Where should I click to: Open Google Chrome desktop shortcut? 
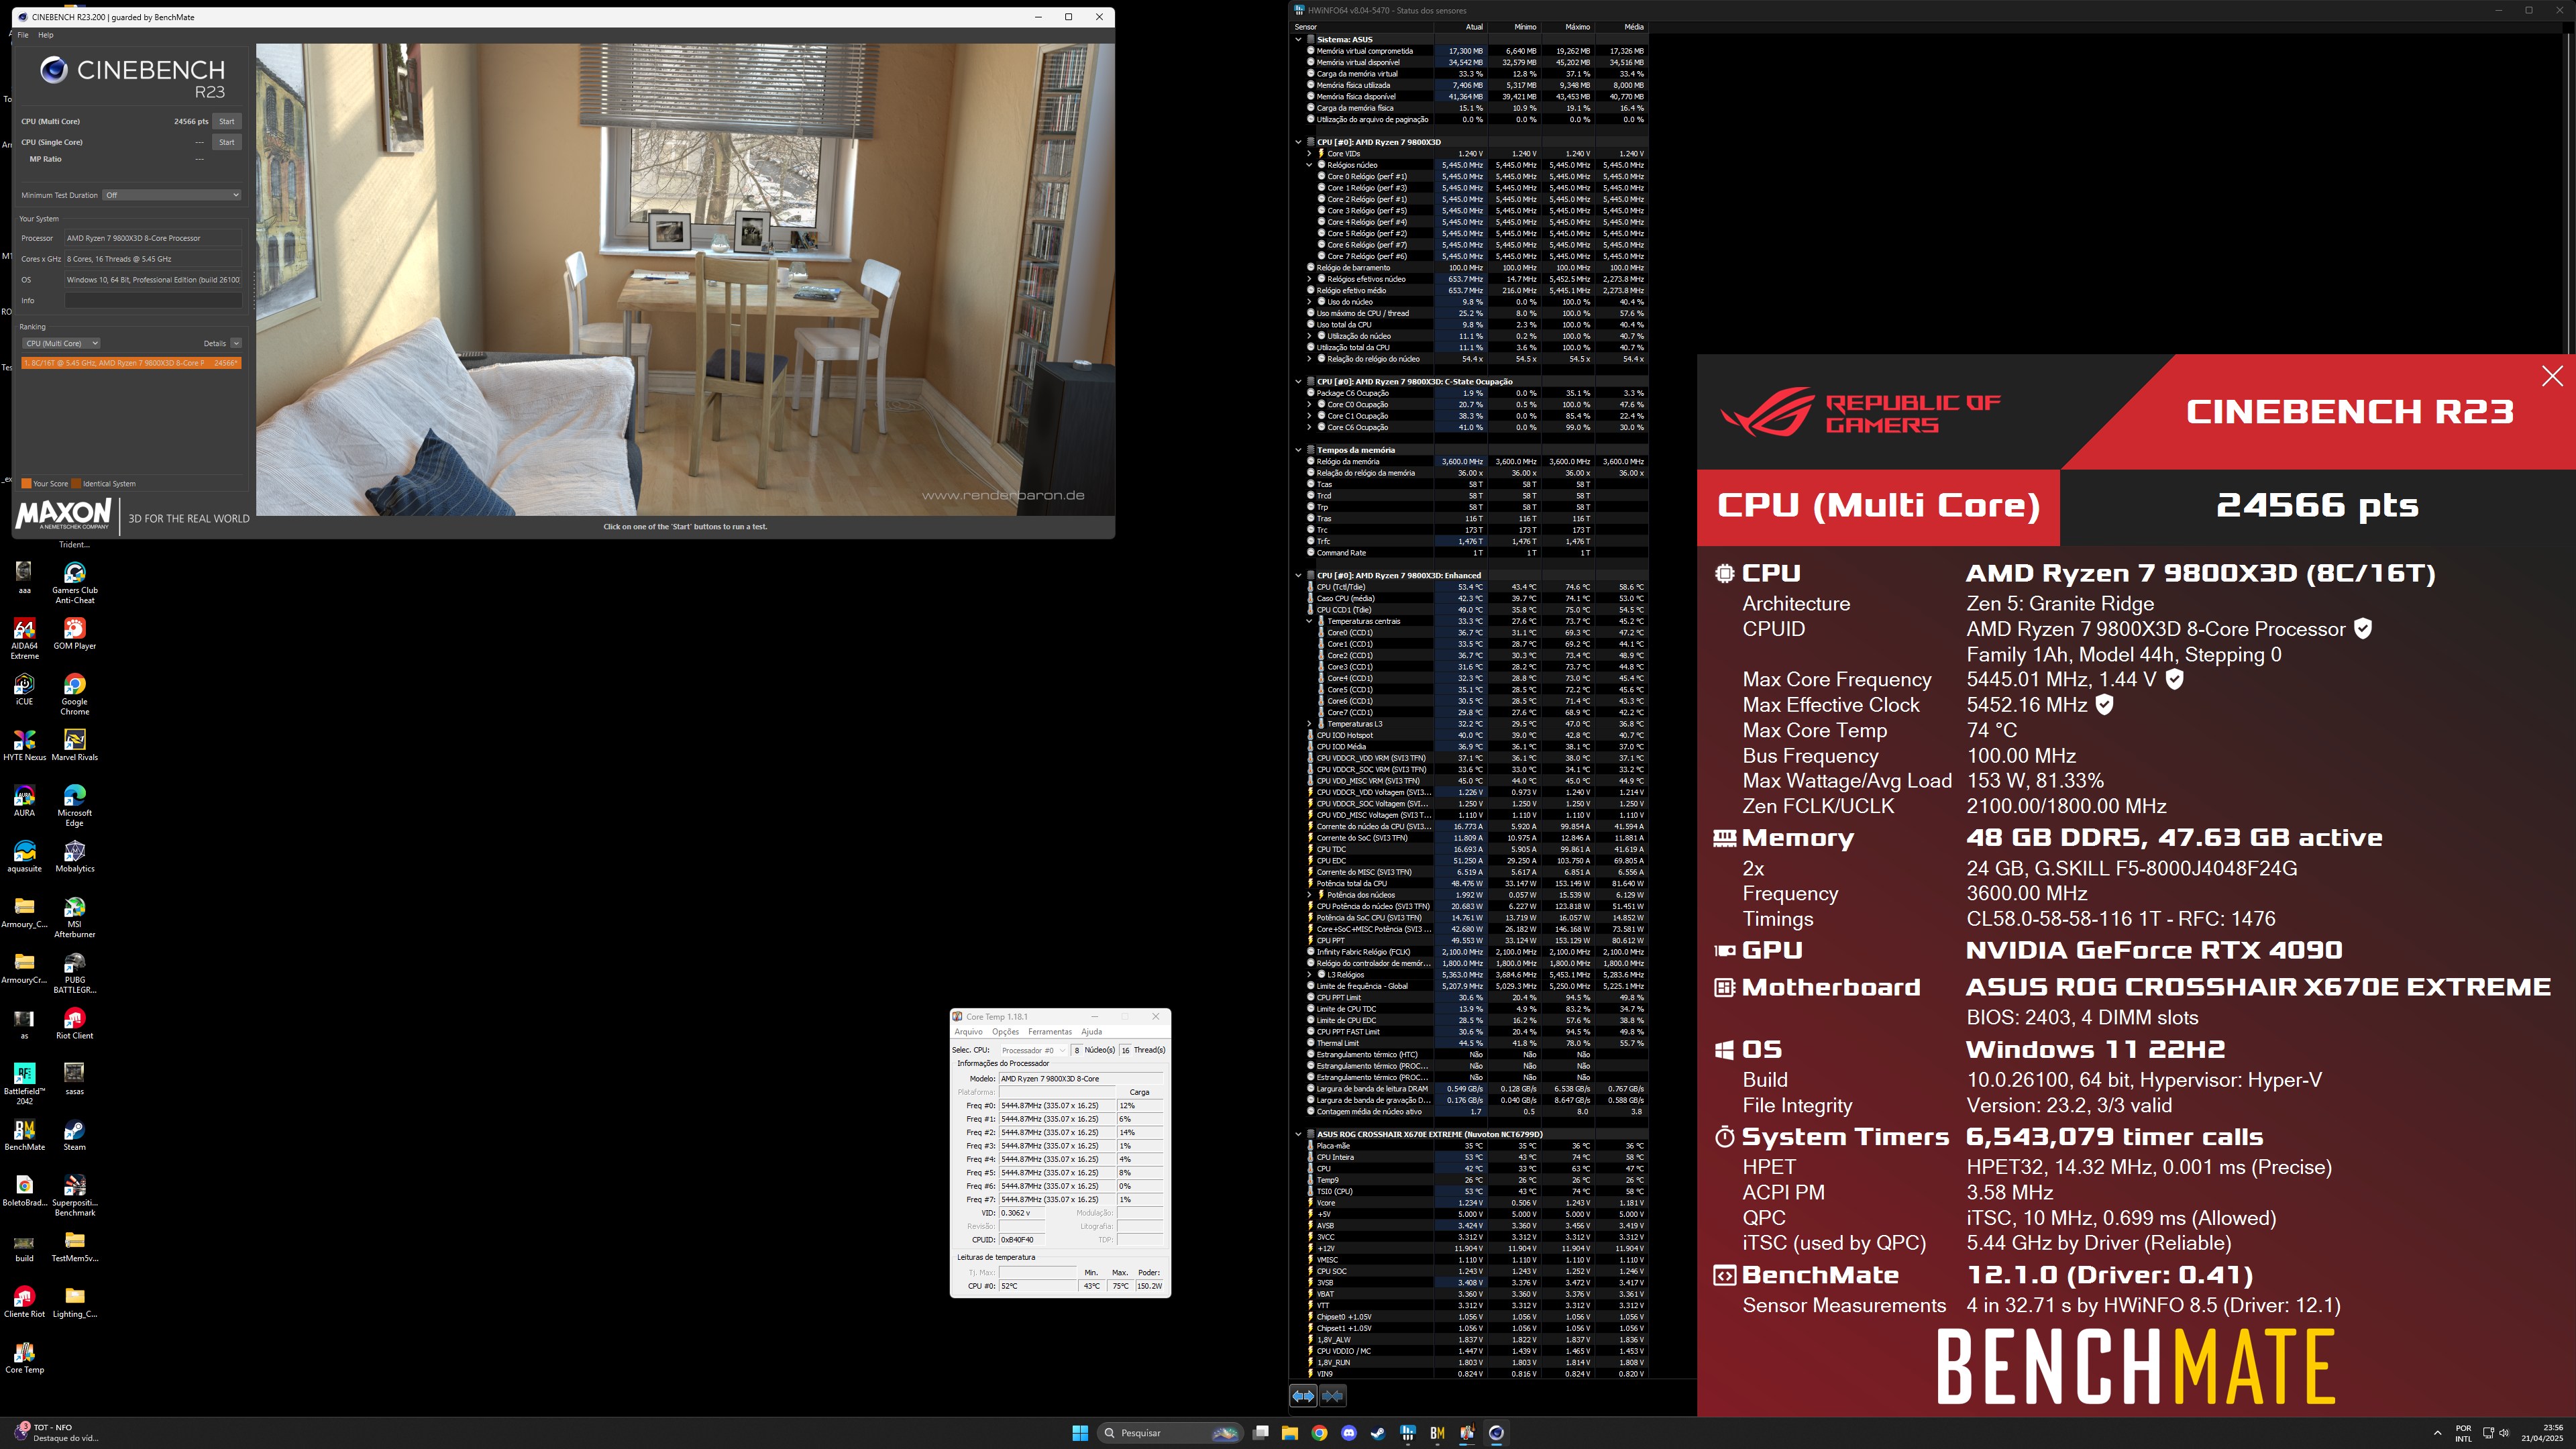74,694
